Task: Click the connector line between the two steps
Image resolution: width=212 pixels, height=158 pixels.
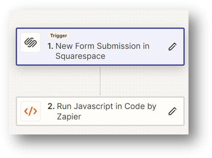Action: click(x=100, y=80)
